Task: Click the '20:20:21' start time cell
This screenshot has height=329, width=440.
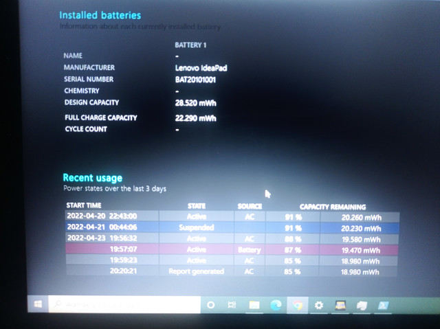Action: (123, 271)
